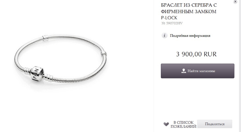
Task: Click the right-side clip stopper on bracelet
Action: tap(104, 54)
